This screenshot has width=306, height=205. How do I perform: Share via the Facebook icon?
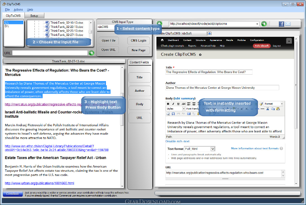281,24
